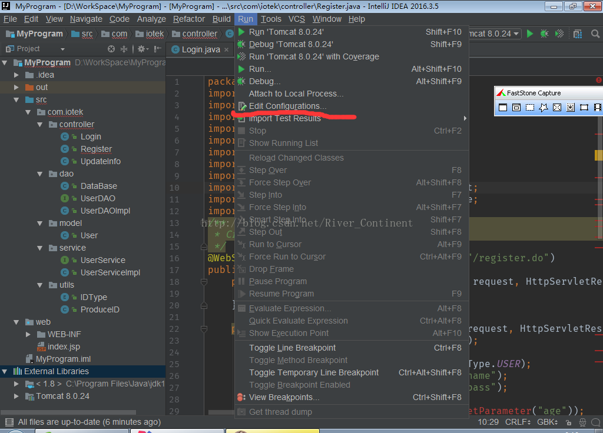Click the Hector inspection icon in status bar

tap(582, 422)
